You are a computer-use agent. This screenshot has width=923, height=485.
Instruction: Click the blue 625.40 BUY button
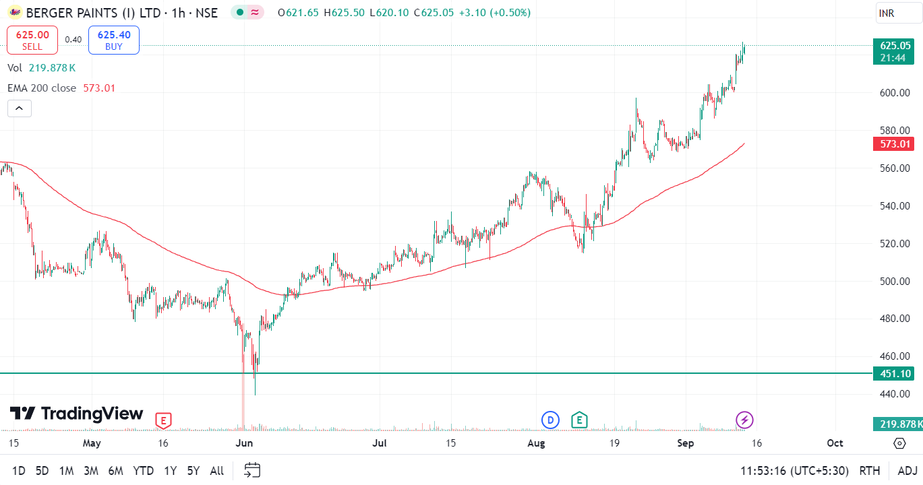point(114,40)
